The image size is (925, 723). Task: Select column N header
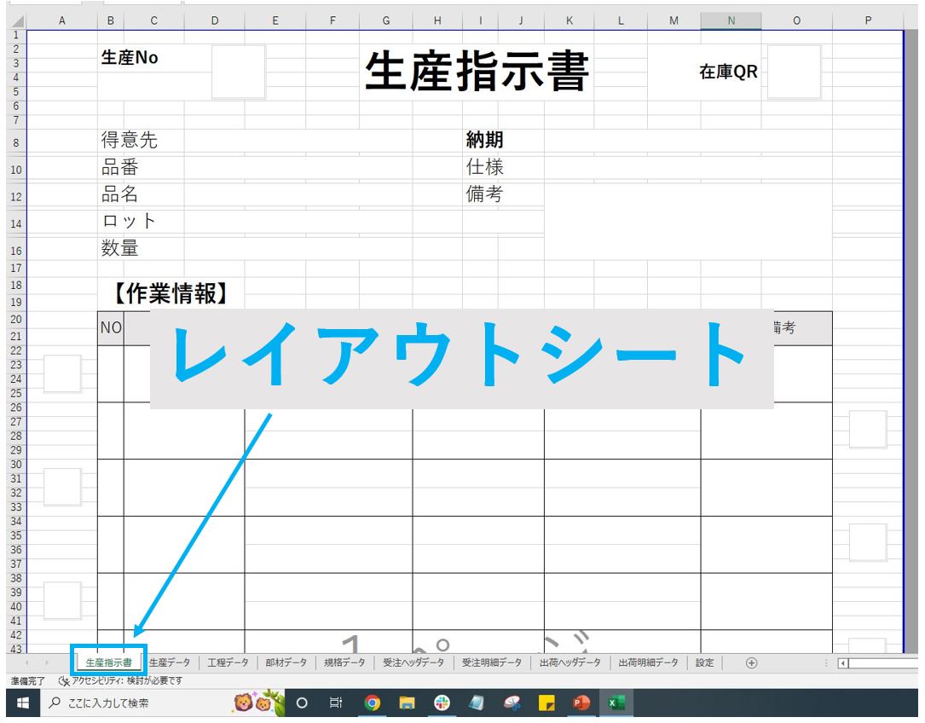731,20
